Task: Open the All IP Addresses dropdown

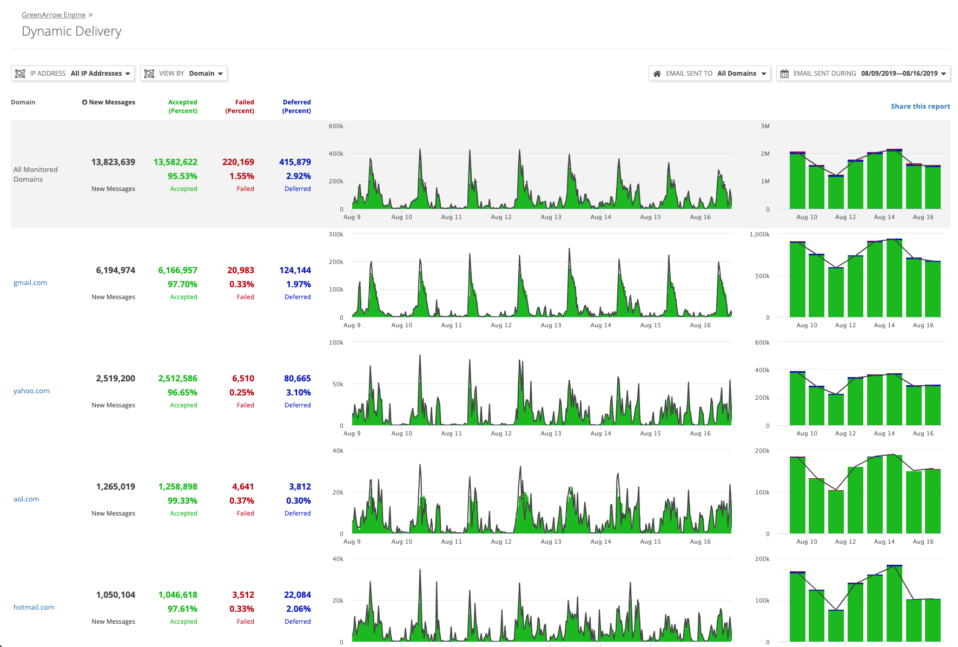Action: pos(101,73)
